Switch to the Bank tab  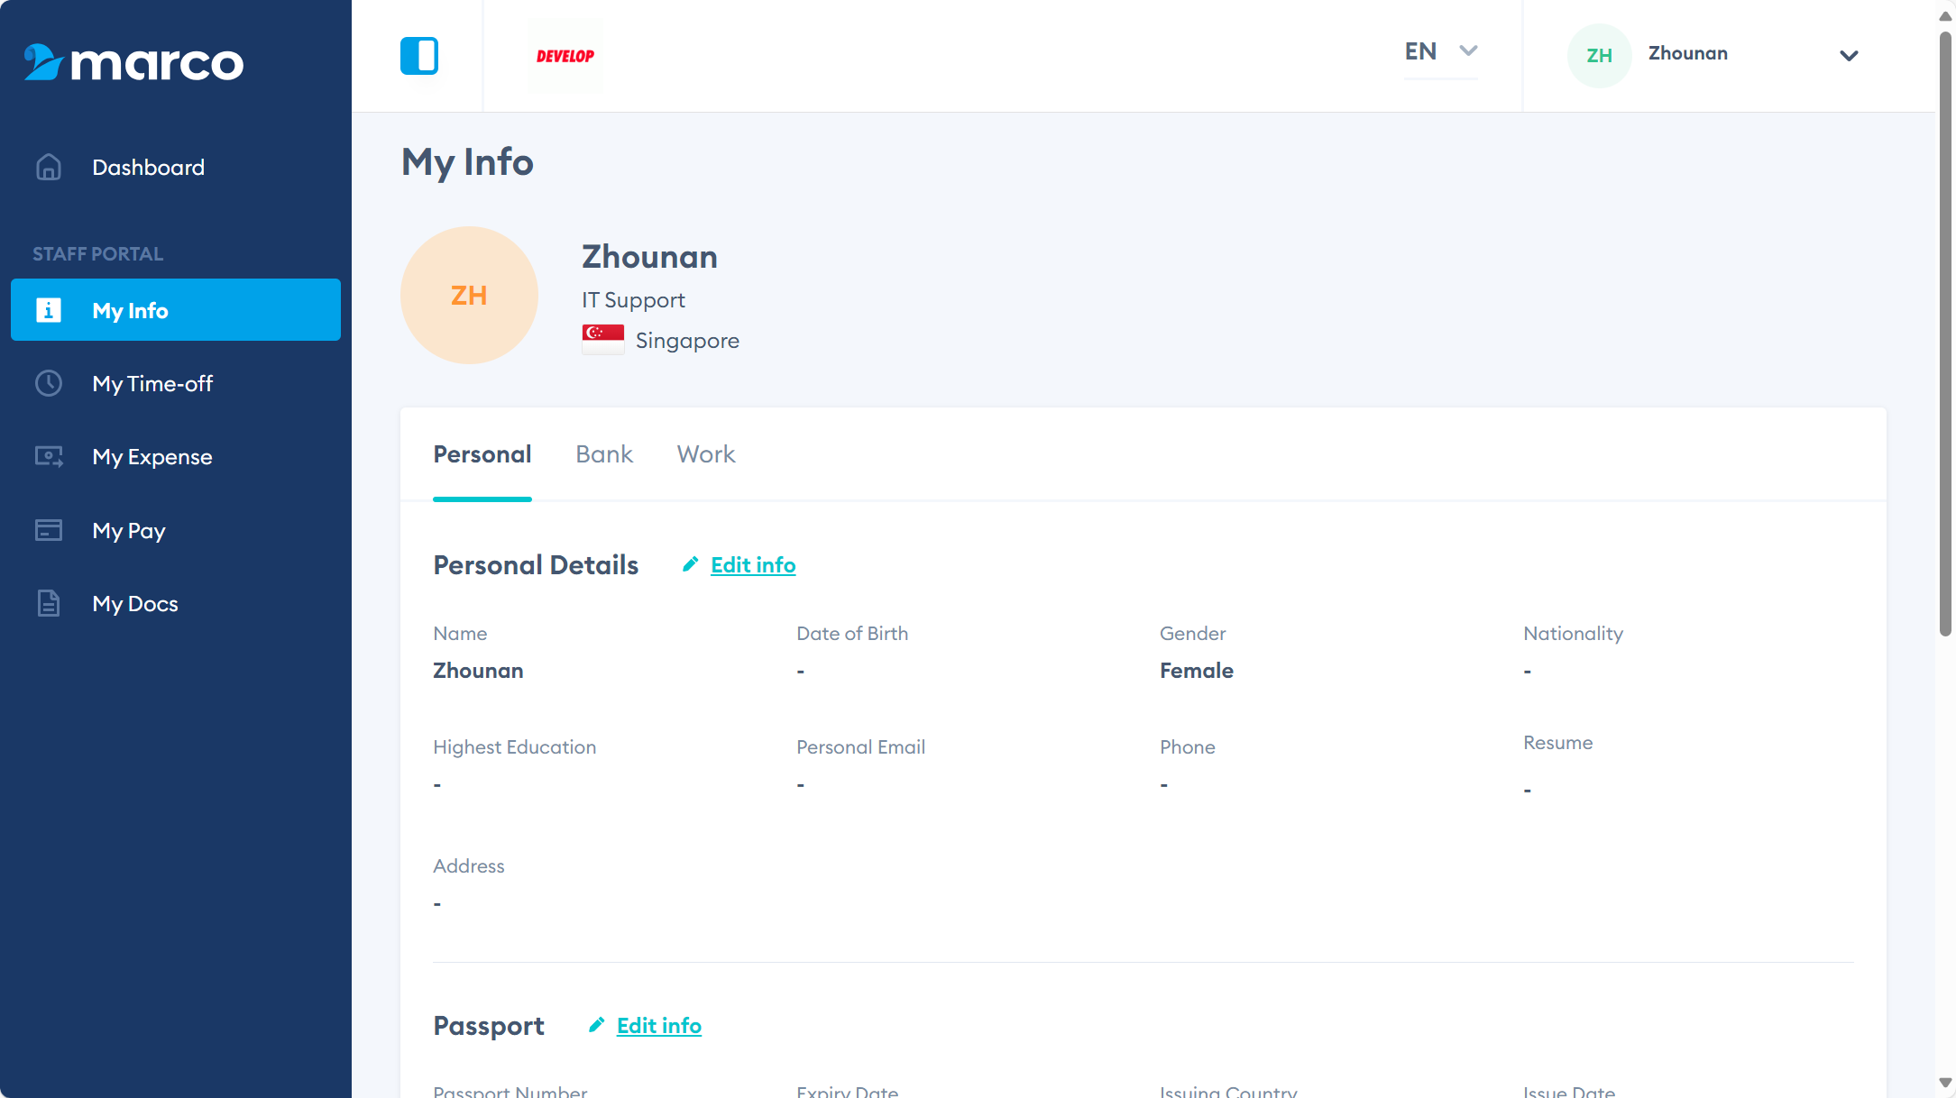(x=604, y=454)
